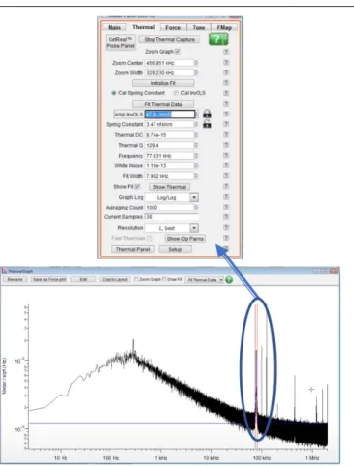The image size is (354, 466).
Task: Click the Setup button
Action: (x=175, y=249)
